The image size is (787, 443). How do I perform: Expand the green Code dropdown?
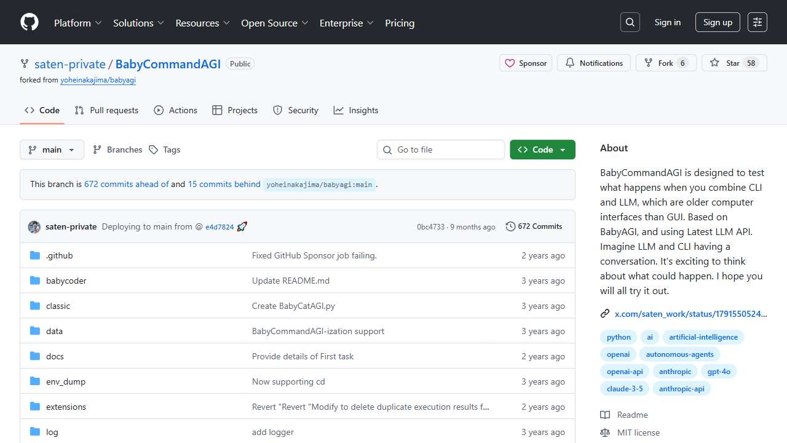pos(542,150)
